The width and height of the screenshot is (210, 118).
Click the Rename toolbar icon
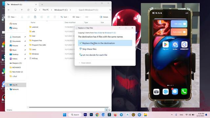tap(42, 17)
